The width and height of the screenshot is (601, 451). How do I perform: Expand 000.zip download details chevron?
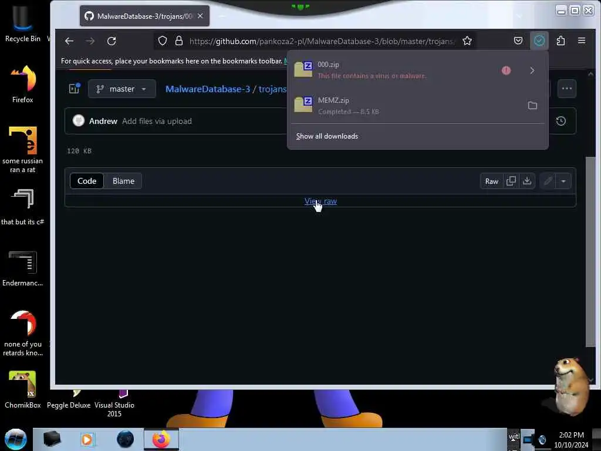532,70
